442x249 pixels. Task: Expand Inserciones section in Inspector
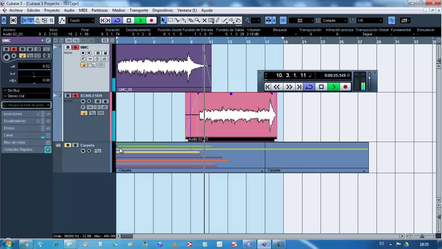point(26,114)
